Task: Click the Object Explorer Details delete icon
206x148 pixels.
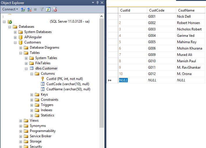Action: [x=54, y=9]
